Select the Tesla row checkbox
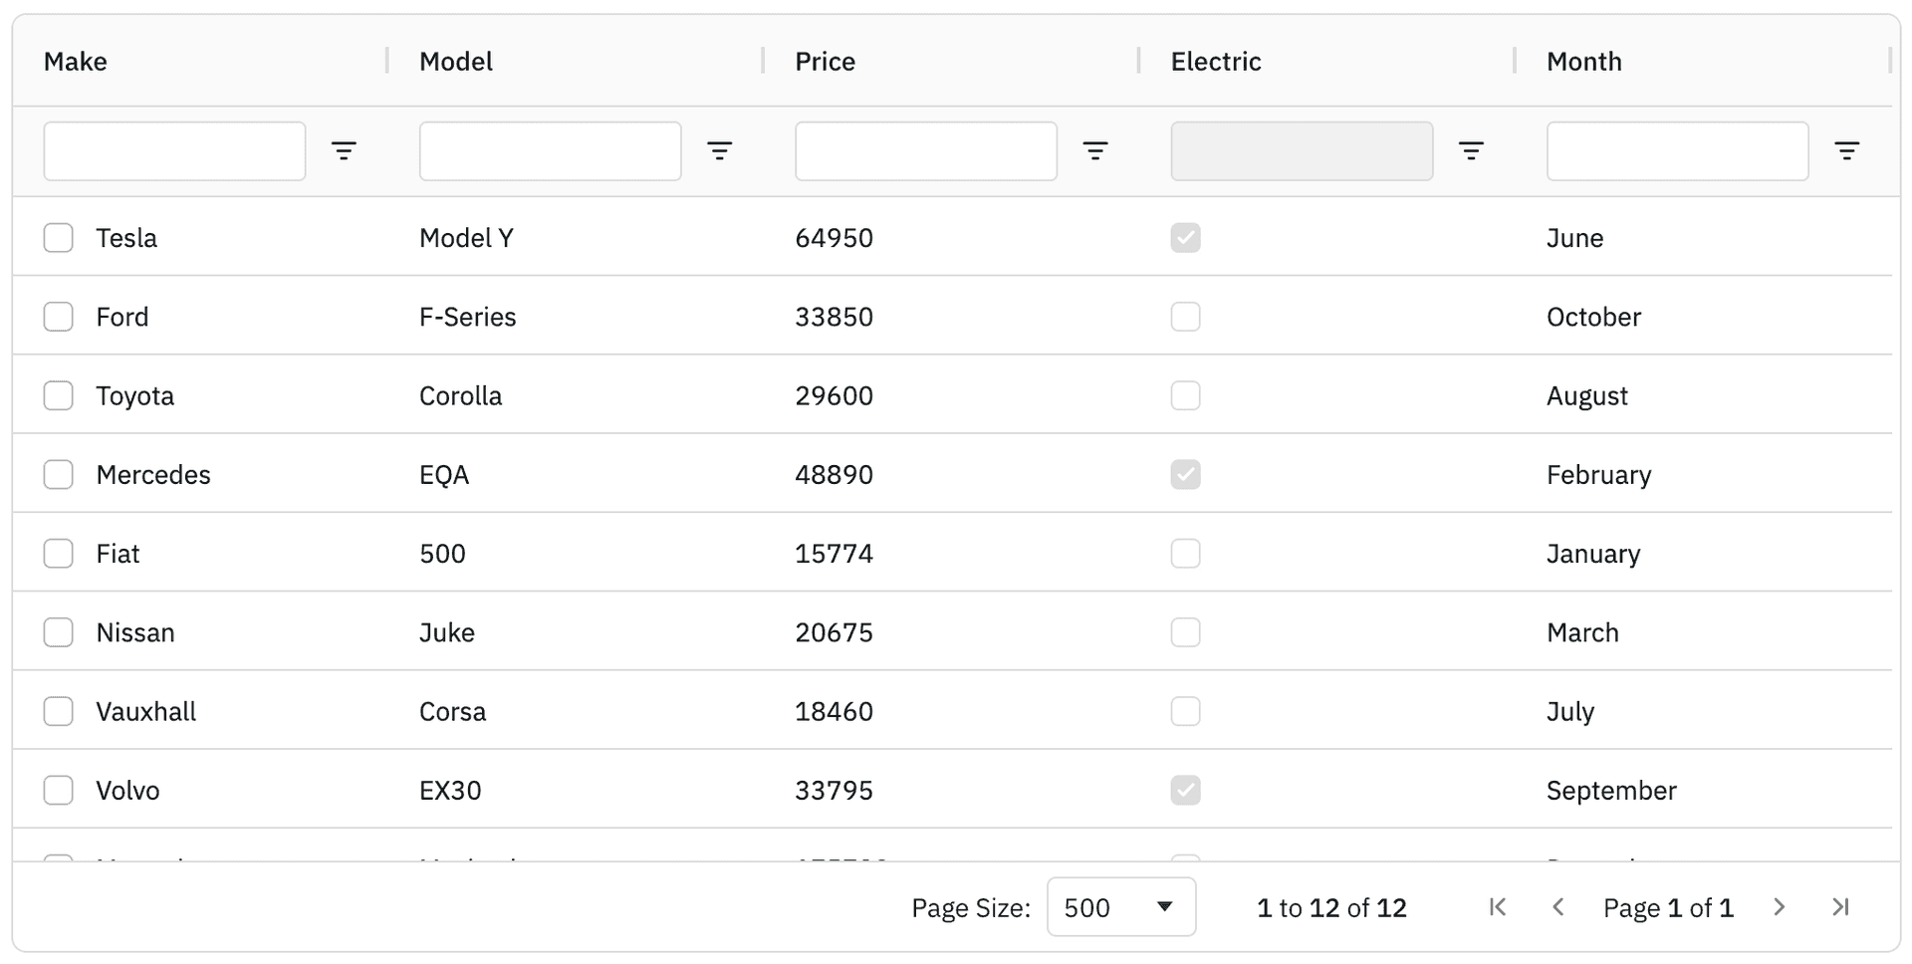The height and width of the screenshot is (964, 1912). (x=59, y=238)
